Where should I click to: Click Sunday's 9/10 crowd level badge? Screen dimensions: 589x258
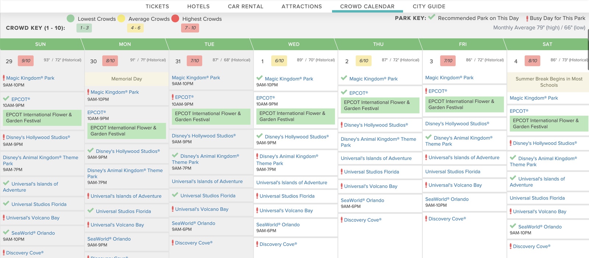click(26, 61)
